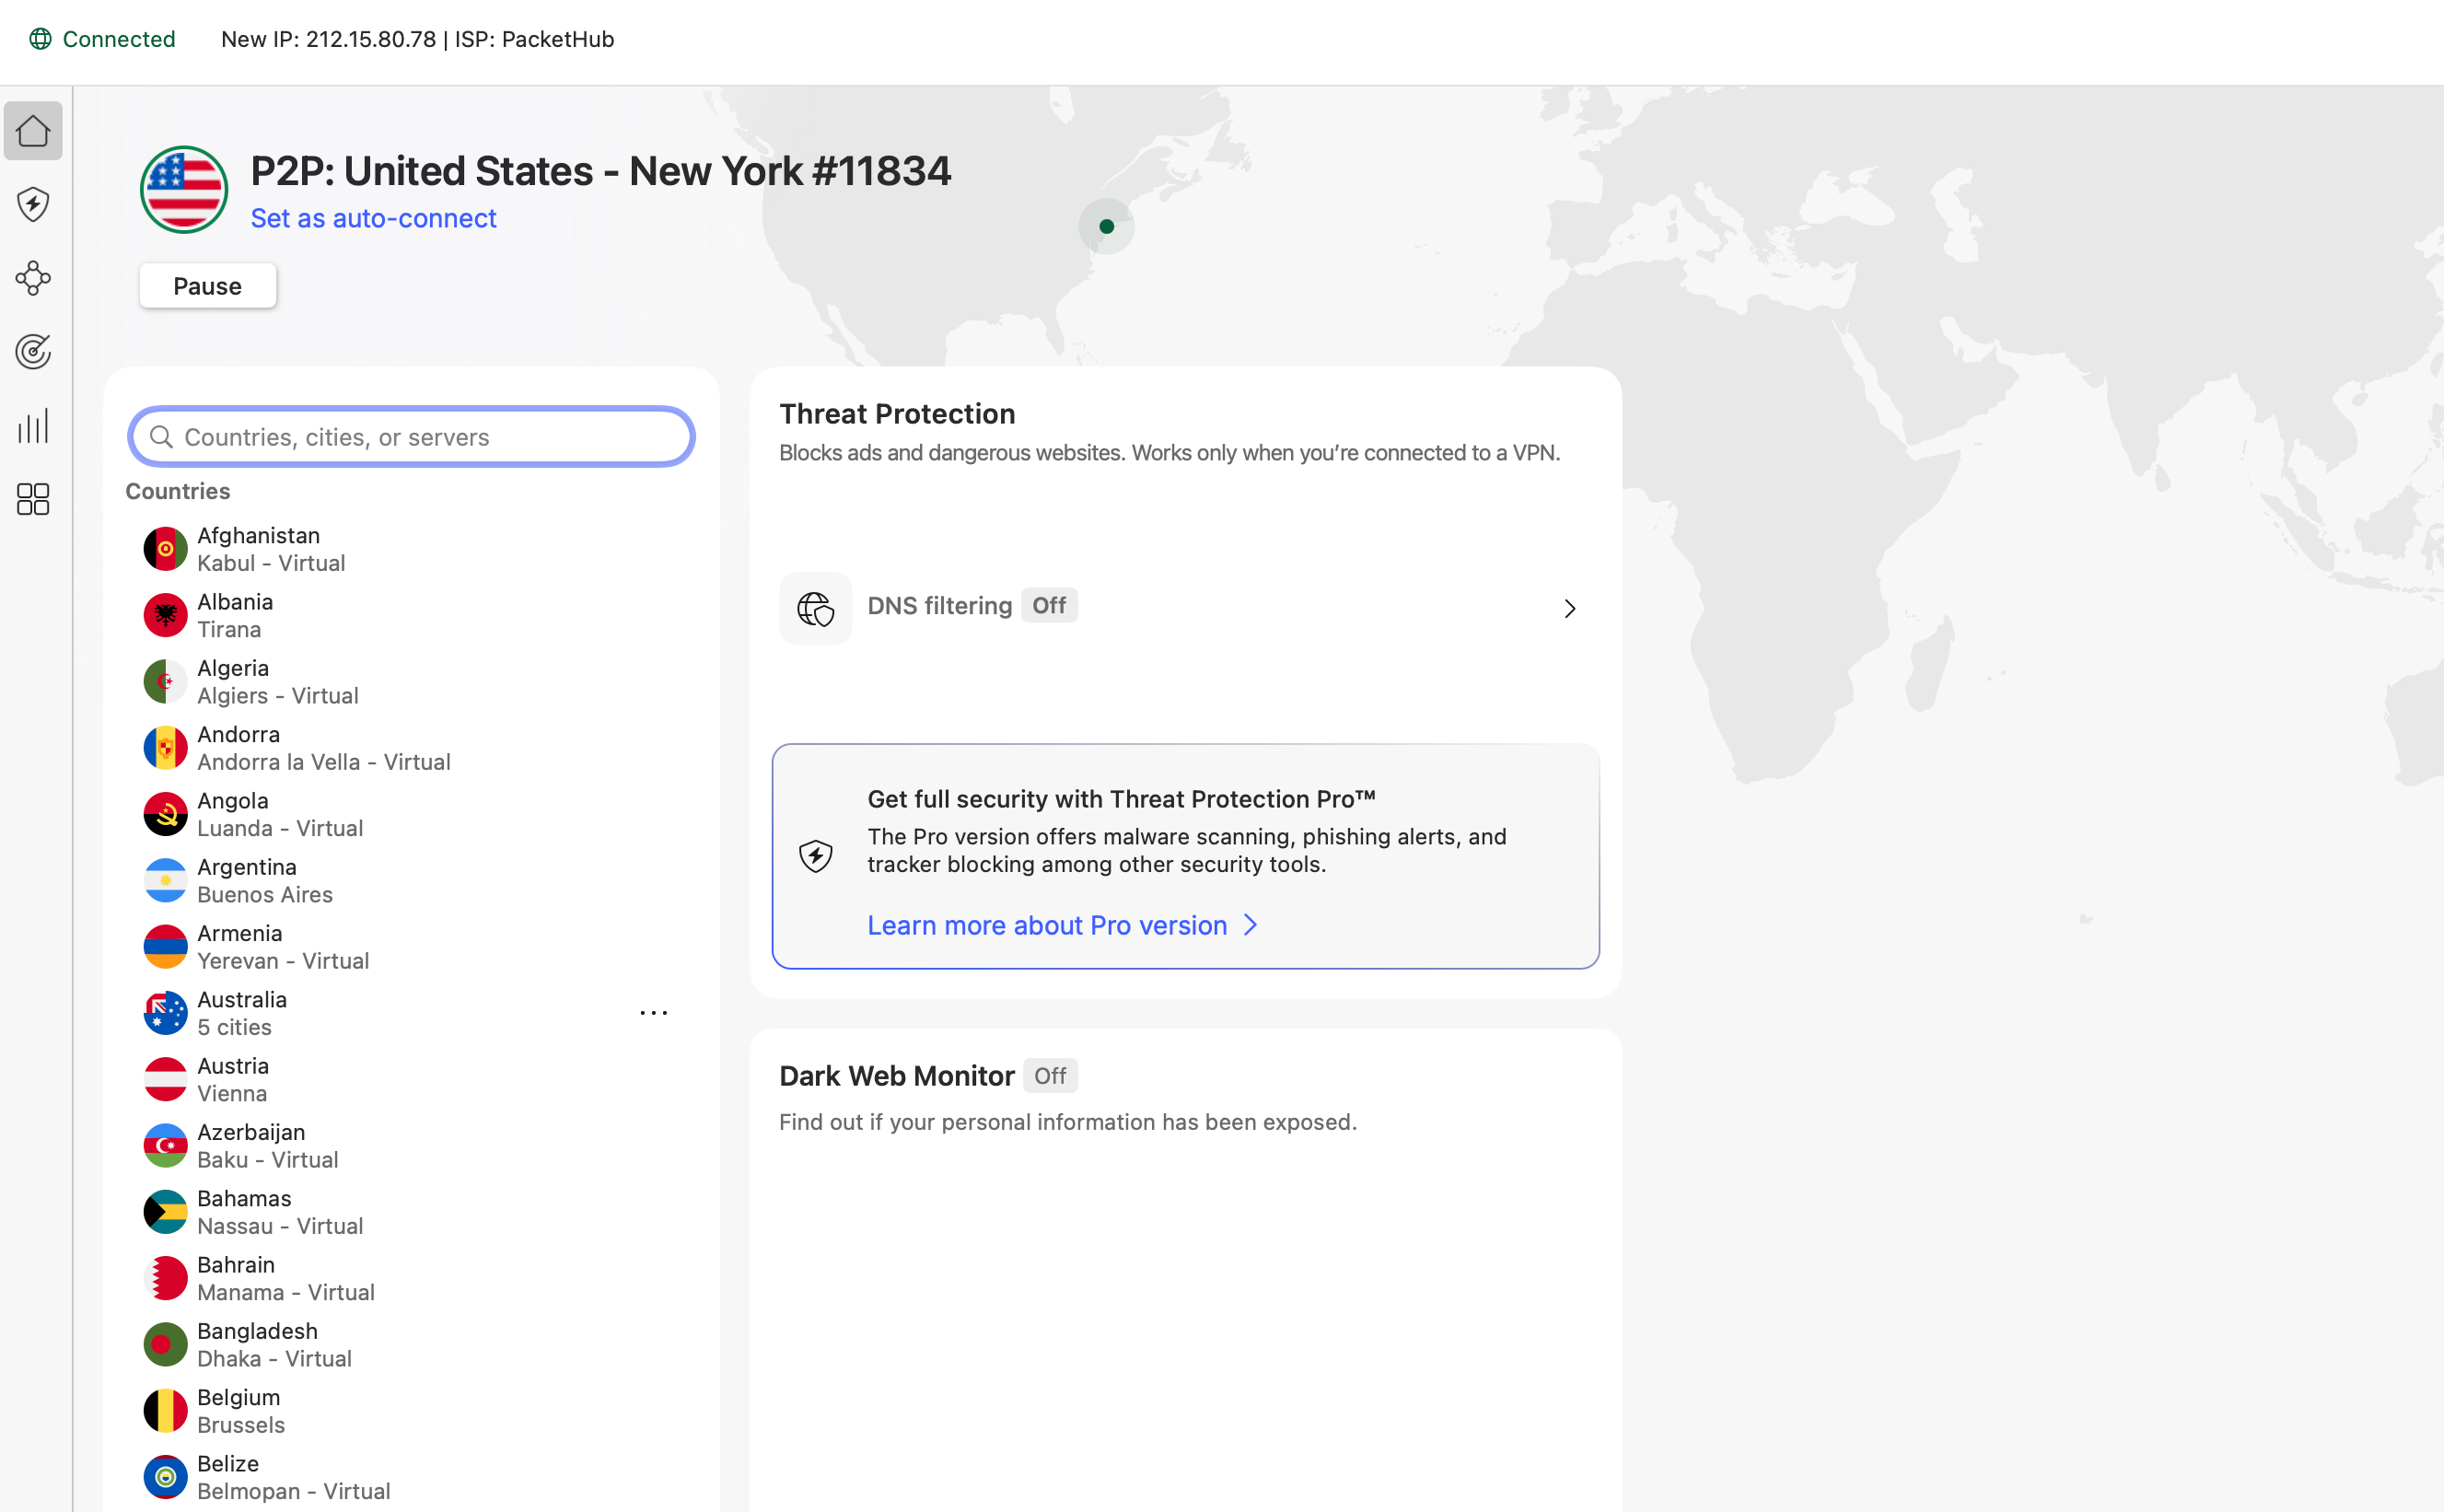Click the DNS filtering Off badge
Viewport: 2444px width, 1512px height.
(x=1048, y=606)
